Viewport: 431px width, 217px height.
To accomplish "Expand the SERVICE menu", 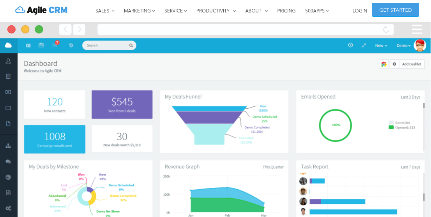I will (x=176, y=11).
